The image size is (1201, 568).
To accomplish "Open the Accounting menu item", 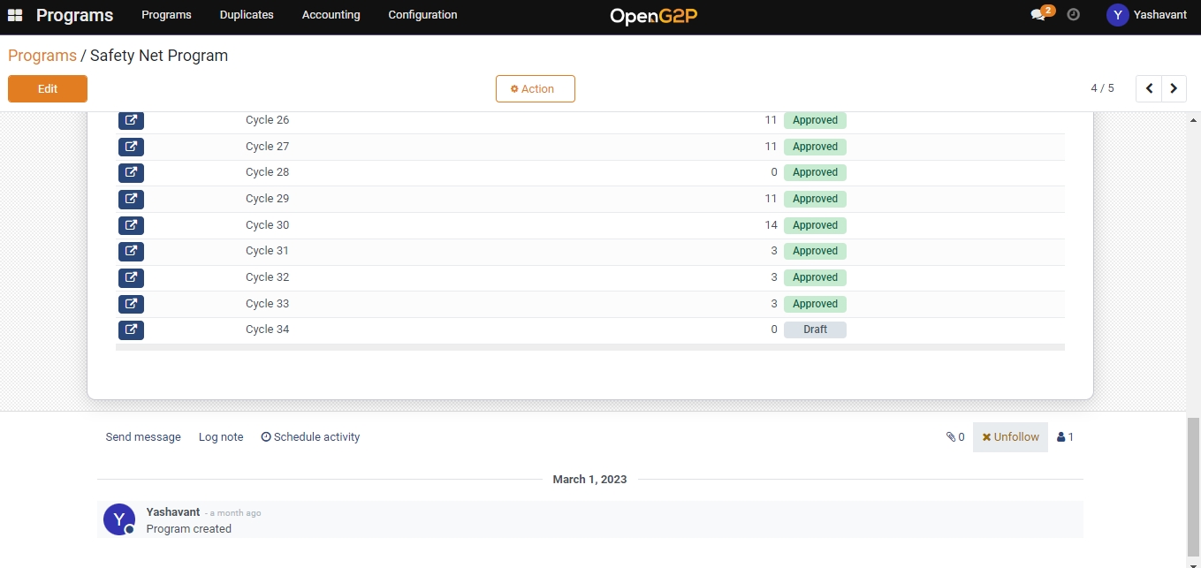I will 331,15.
